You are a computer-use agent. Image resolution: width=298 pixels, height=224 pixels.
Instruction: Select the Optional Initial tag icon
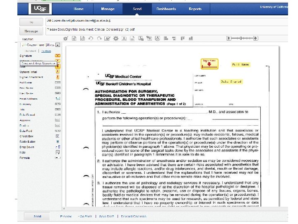coord(58,71)
